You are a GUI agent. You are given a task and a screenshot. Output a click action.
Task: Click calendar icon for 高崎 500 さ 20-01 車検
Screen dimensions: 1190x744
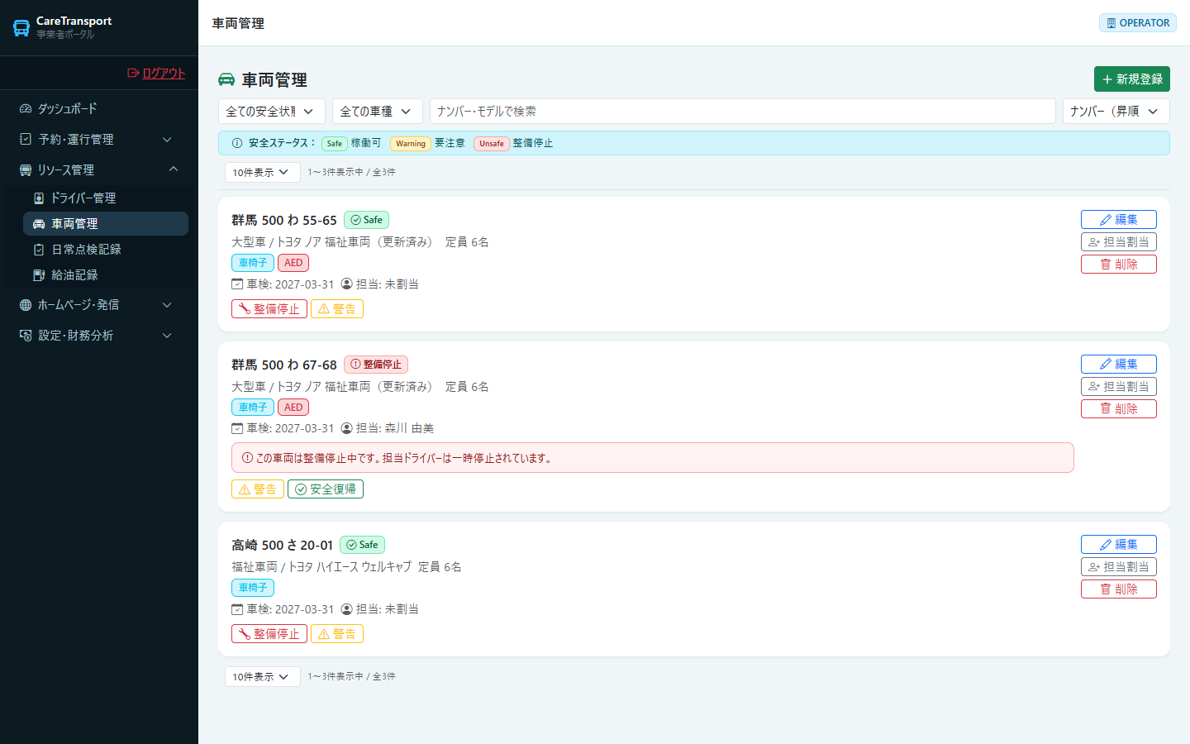pyautogui.click(x=237, y=609)
